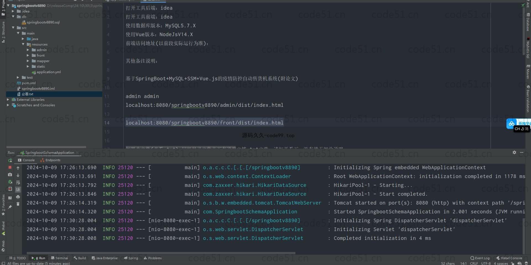Click the camera thread dump icon
This screenshot has height=265, width=531.
pos(10,175)
